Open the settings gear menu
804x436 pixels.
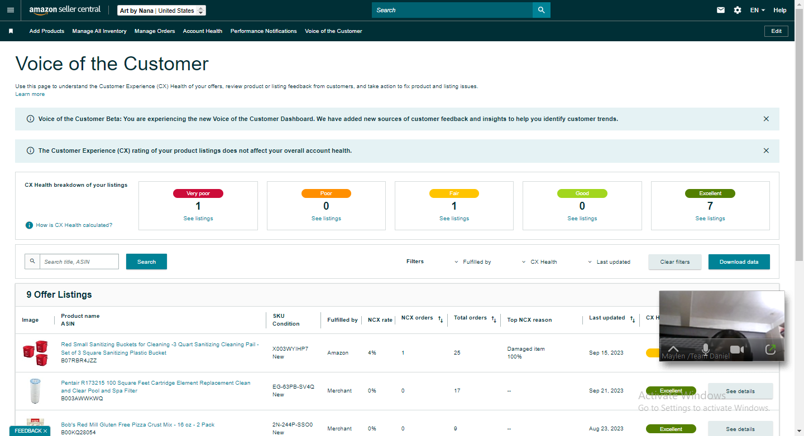(738, 10)
